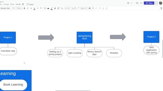Click the copy link icon beside Share
Image resolution: width=163 pixels, height=91 pixels.
click(156, 3)
